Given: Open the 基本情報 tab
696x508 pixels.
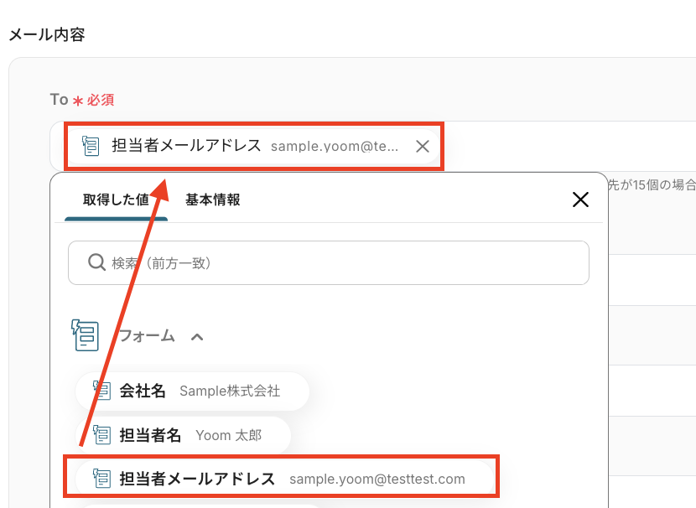Looking at the screenshot, I should (x=213, y=200).
